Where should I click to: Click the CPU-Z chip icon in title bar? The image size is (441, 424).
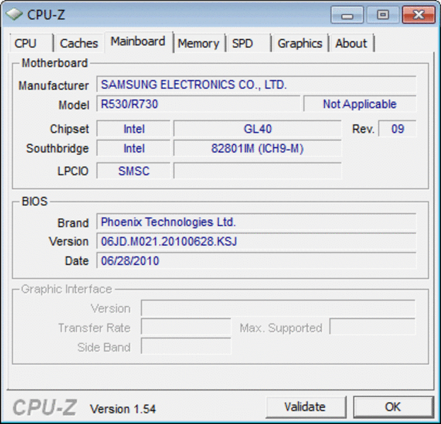(x=13, y=14)
